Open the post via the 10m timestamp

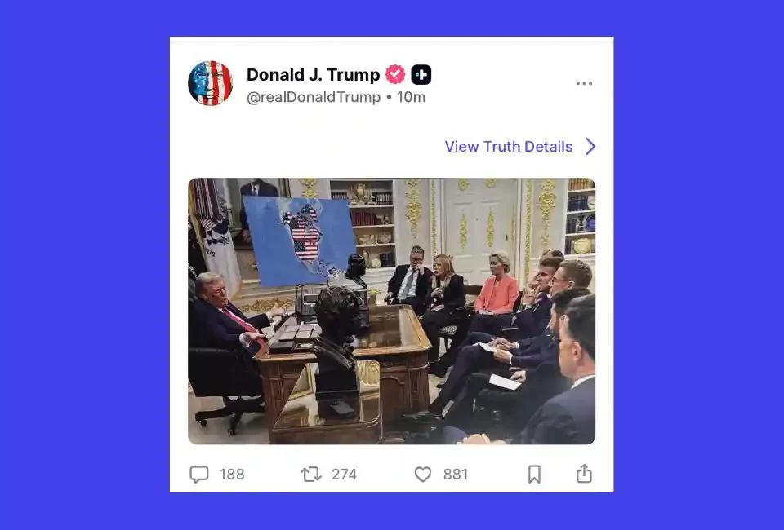411,97
